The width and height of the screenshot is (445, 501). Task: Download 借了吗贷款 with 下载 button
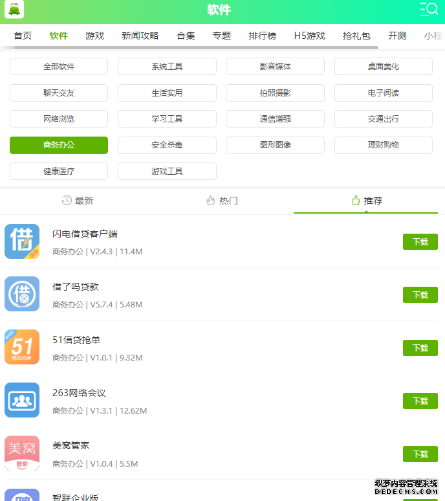pos(420,295)
